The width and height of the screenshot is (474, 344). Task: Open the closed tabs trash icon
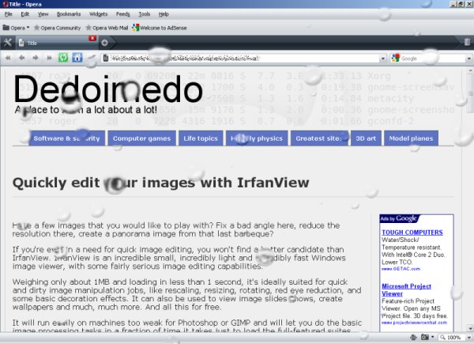(467, 43)
